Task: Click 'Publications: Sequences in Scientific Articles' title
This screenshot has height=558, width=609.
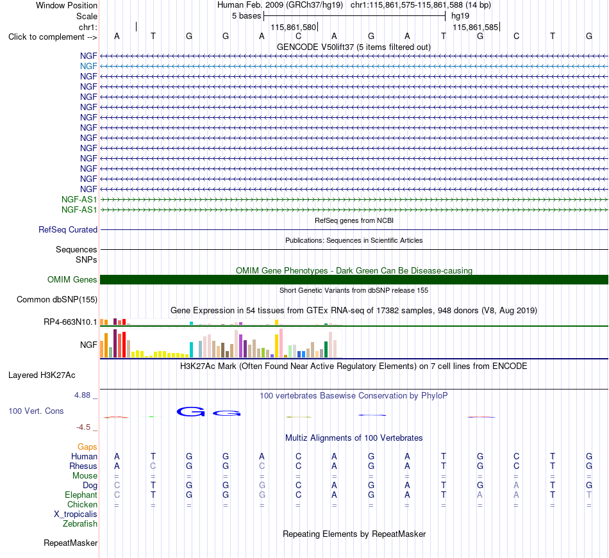Action: [x=354, y=240]
